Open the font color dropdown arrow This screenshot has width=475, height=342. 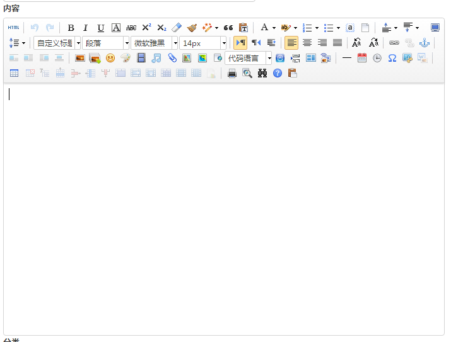pyautogui.click(x=274, y=28)
